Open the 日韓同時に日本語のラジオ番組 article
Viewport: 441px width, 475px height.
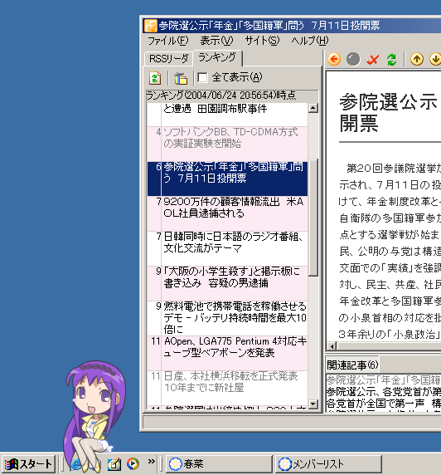(227, 248)
